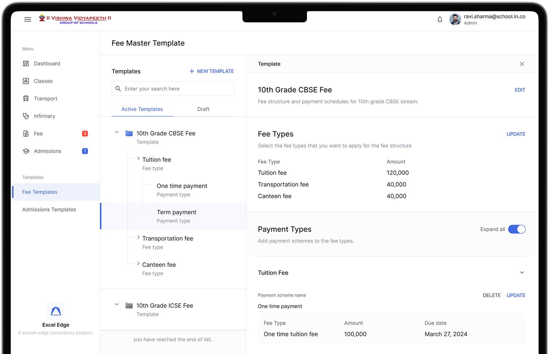Click the Canteen fee amount 40,000

pyautogui.click(x=397, y=196)
